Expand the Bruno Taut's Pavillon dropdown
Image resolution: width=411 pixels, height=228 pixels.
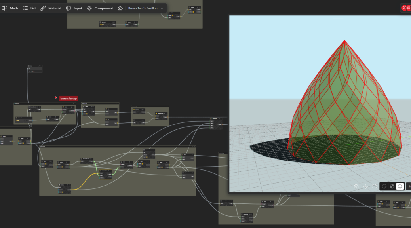coord(143,8)
